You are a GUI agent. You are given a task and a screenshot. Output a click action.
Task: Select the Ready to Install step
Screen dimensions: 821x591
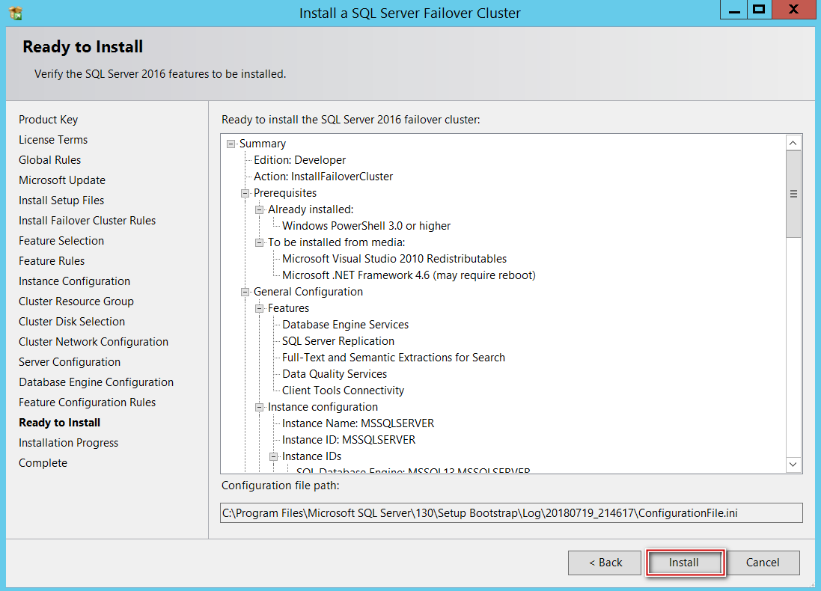59,423
